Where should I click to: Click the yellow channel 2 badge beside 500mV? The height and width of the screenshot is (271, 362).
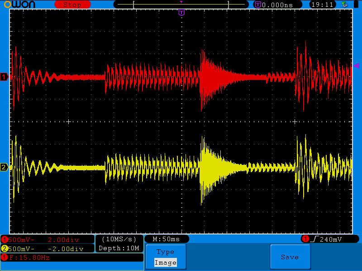pyautogui.click(x=5, y=249)
